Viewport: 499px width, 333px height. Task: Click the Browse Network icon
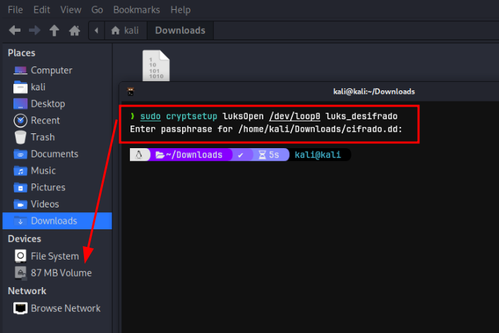point(20,308)
